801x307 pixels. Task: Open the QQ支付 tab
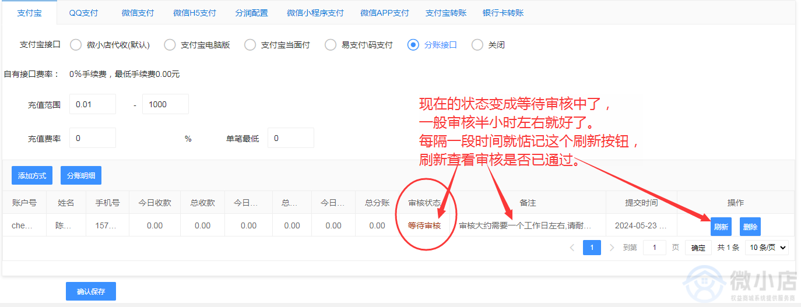[x=83, y=13]
